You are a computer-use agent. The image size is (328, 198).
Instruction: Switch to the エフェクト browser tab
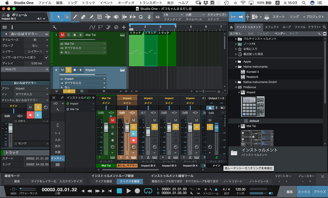[x=272, y=27]
